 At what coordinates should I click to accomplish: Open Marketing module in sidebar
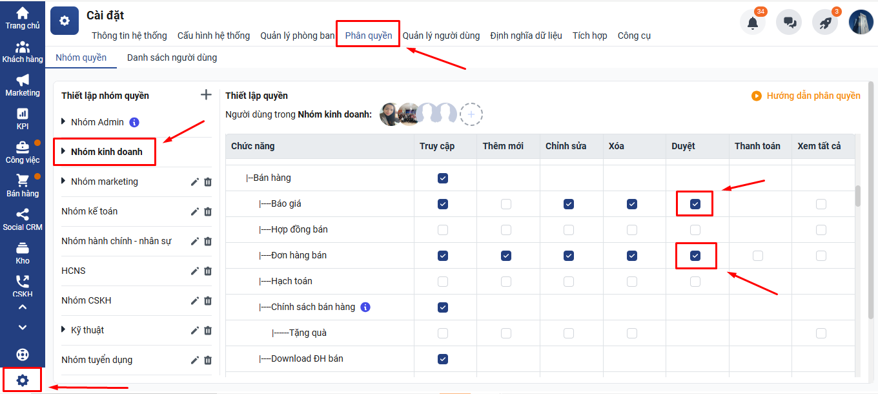[x=23, y=85]
